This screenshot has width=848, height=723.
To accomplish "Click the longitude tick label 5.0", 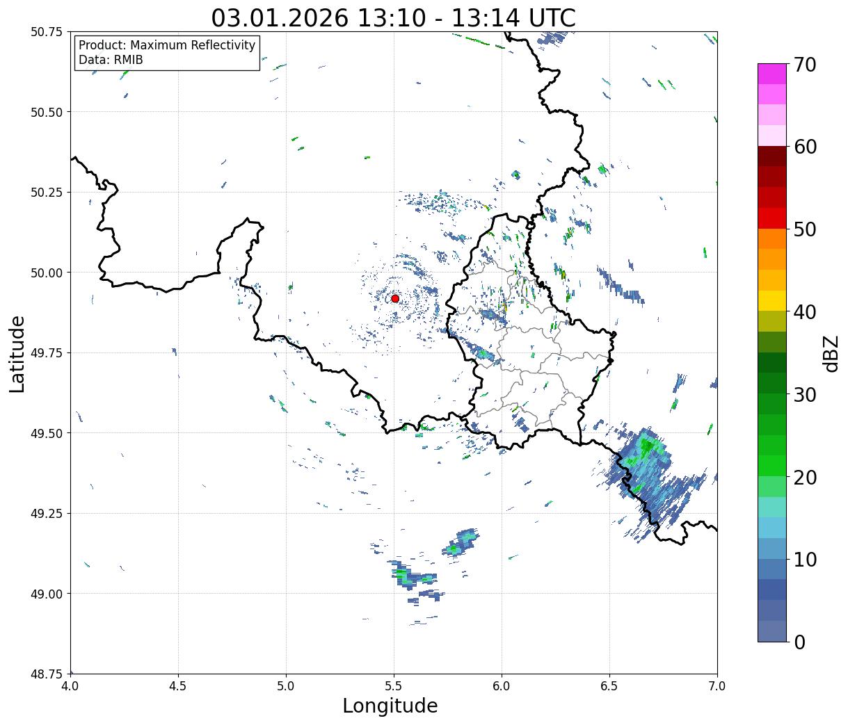I will tap(286, 685).
